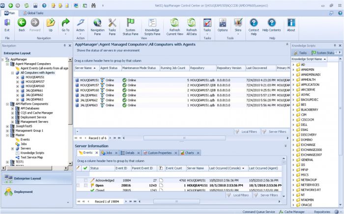Viewport: 344px width, 214px height.
Task: Select the Details tab
Action: [x=130, y=153]
